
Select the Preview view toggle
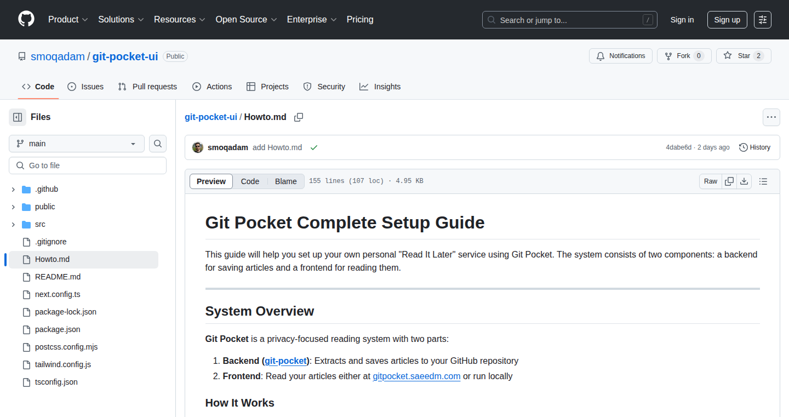211,181
